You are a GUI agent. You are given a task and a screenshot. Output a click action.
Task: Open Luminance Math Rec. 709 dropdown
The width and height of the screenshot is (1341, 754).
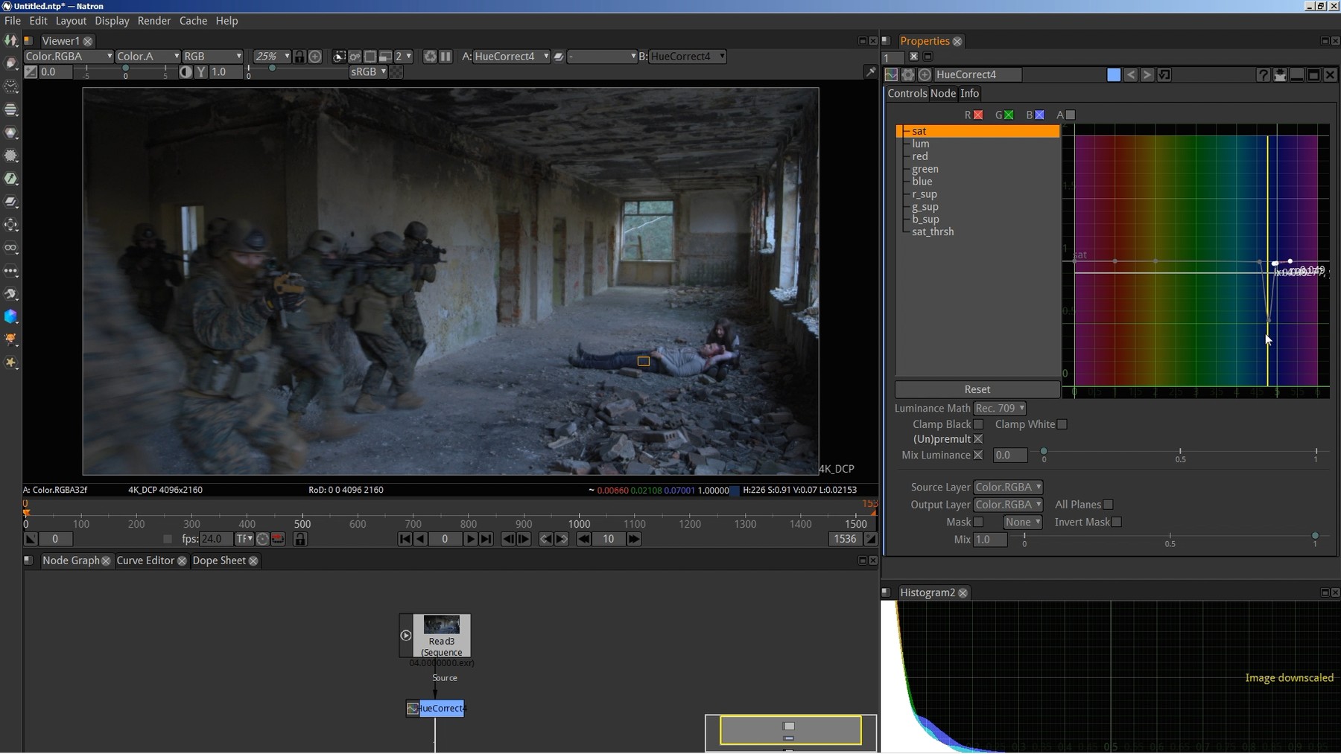point(1000,409)
